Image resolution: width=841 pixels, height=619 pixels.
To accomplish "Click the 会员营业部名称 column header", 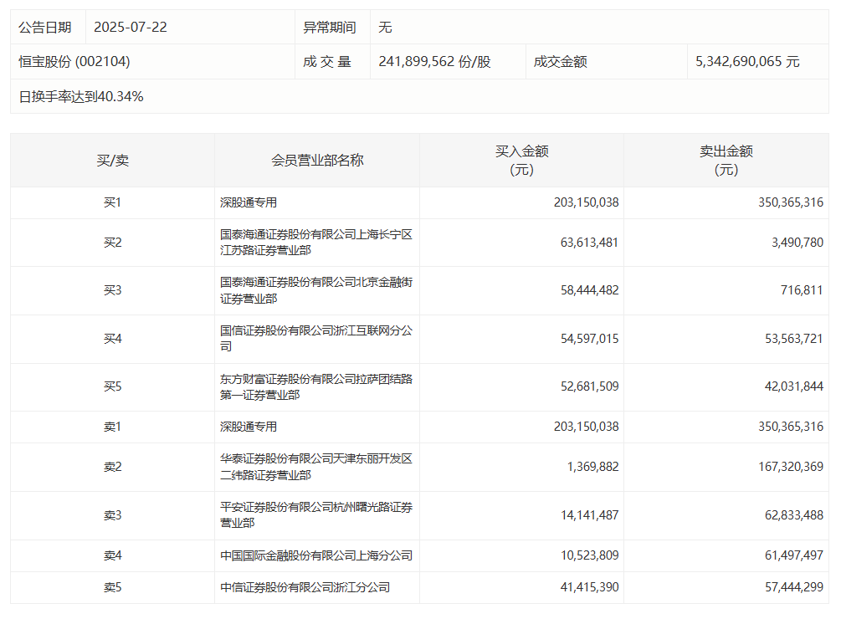I will [317, 159].
